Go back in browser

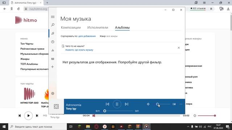tap(5, 9)
